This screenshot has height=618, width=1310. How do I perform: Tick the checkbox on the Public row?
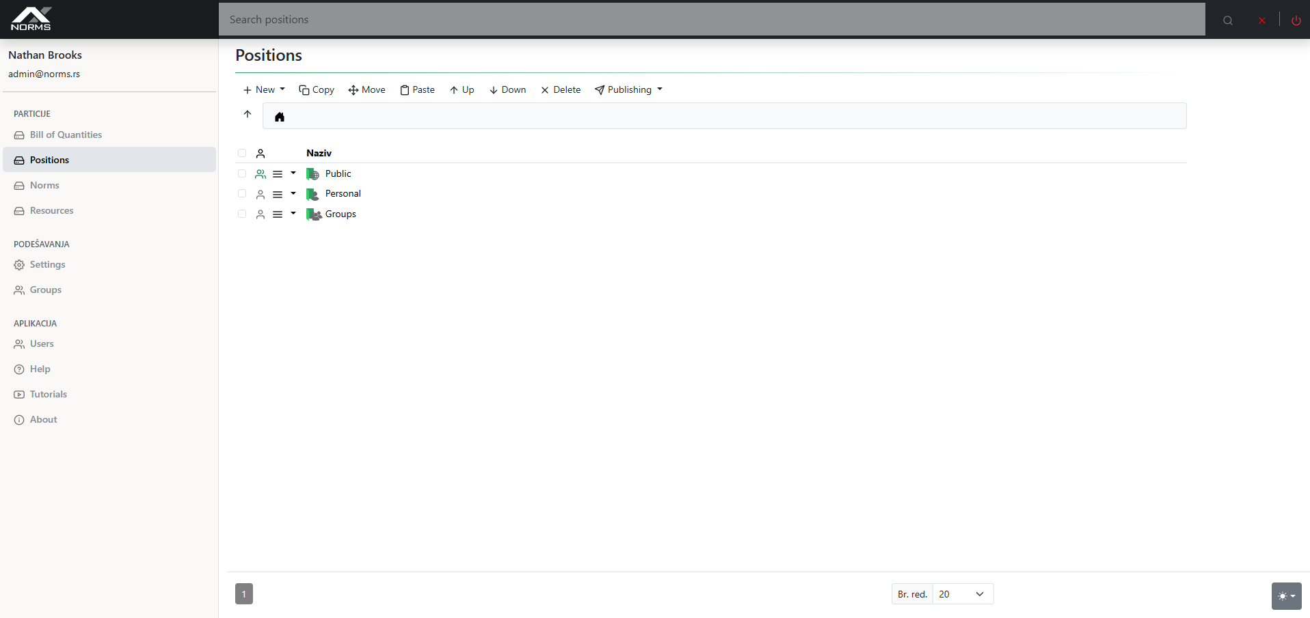(242, 173)
